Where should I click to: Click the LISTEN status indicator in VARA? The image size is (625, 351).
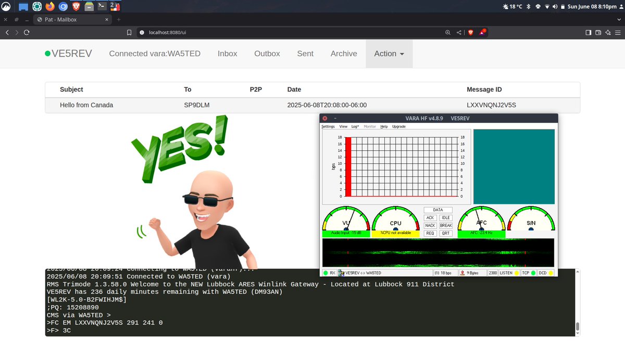(x=509, y=273)
